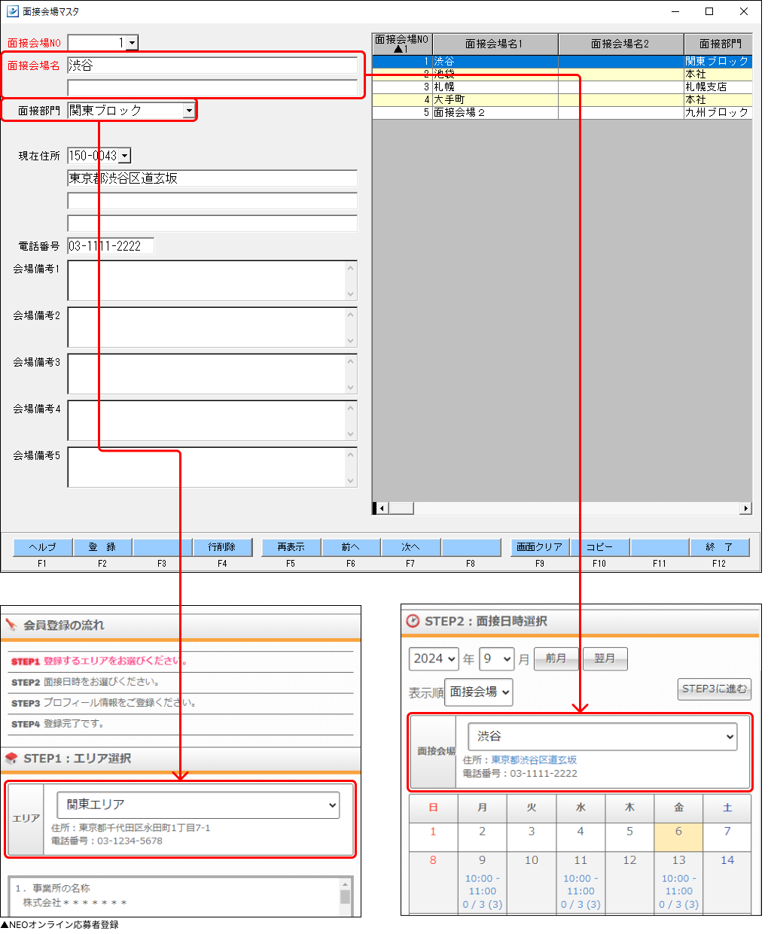Click the 札幌支店 cell

(x=718, y=87)
